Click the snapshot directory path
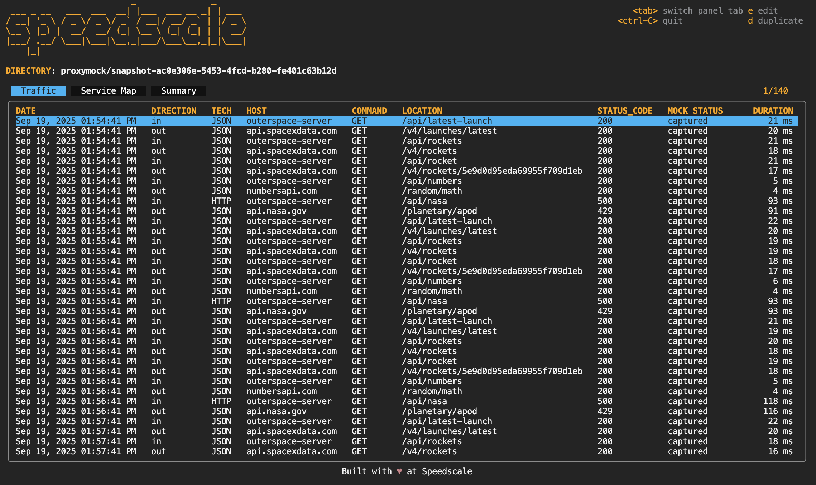This screenshot has height=485, width=816. coord(198,71)
